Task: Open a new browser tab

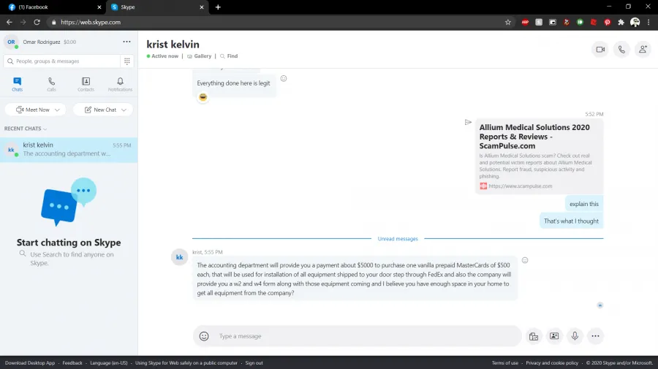Action: pos(218,7)
